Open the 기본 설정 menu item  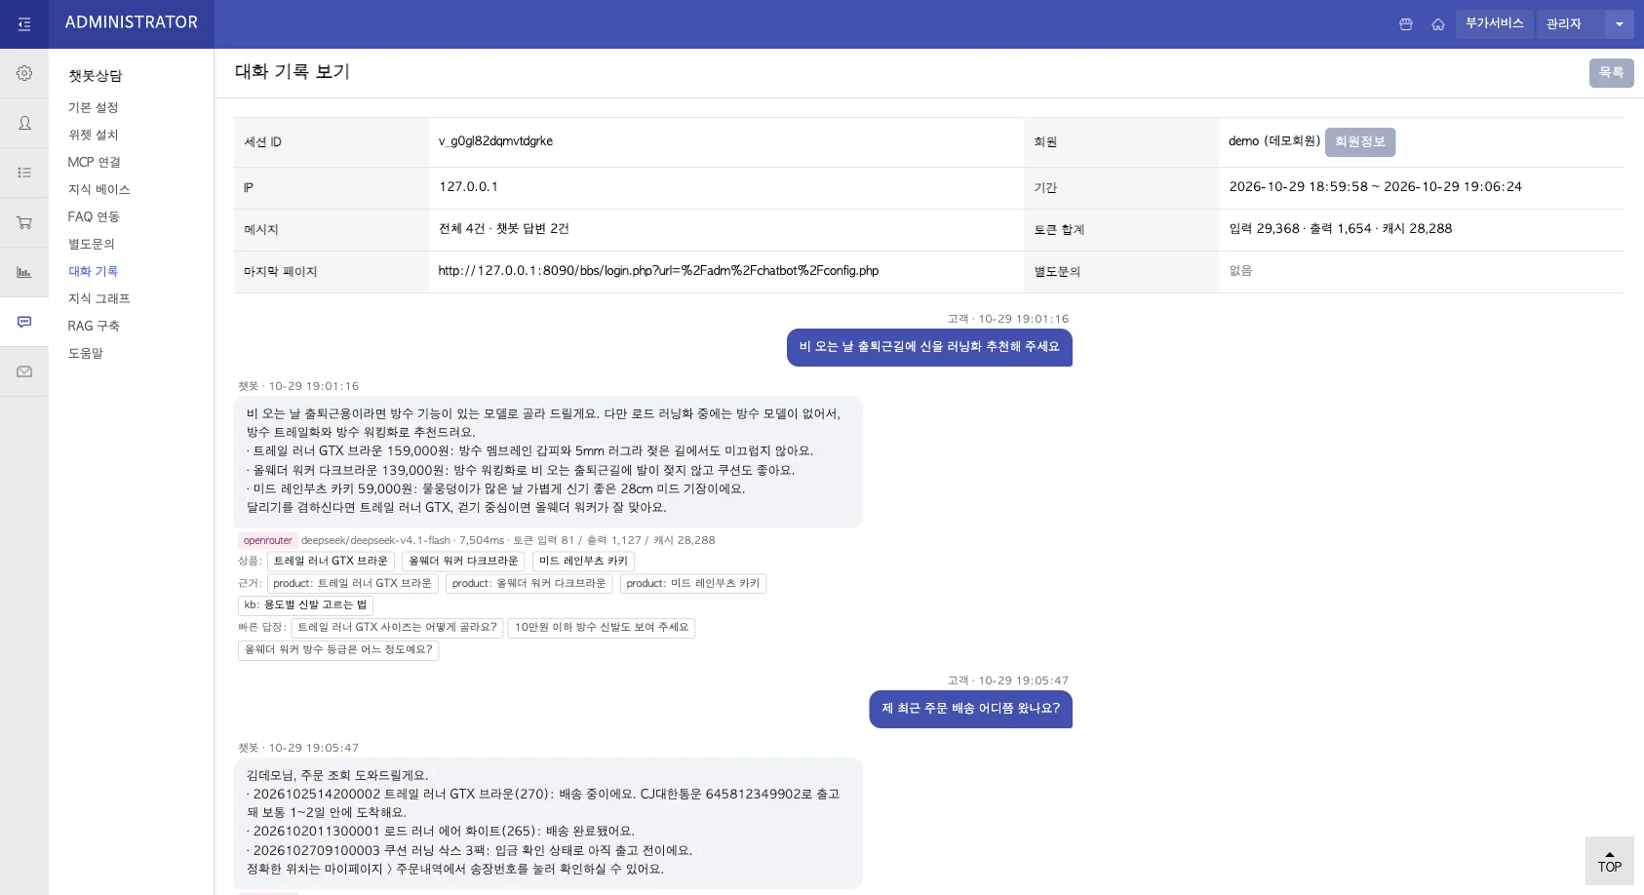(93, 107)
